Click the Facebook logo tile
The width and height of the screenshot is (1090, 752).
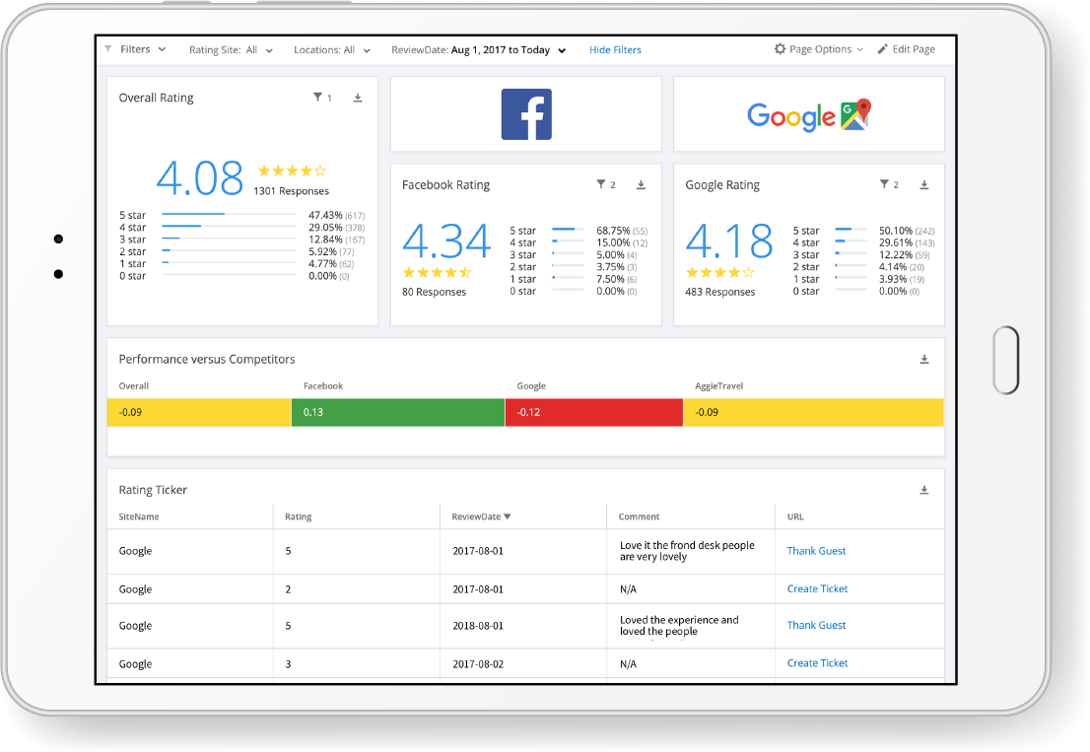[526, 114]
